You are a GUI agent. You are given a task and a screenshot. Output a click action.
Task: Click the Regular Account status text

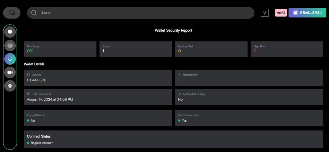coord(42,143)
